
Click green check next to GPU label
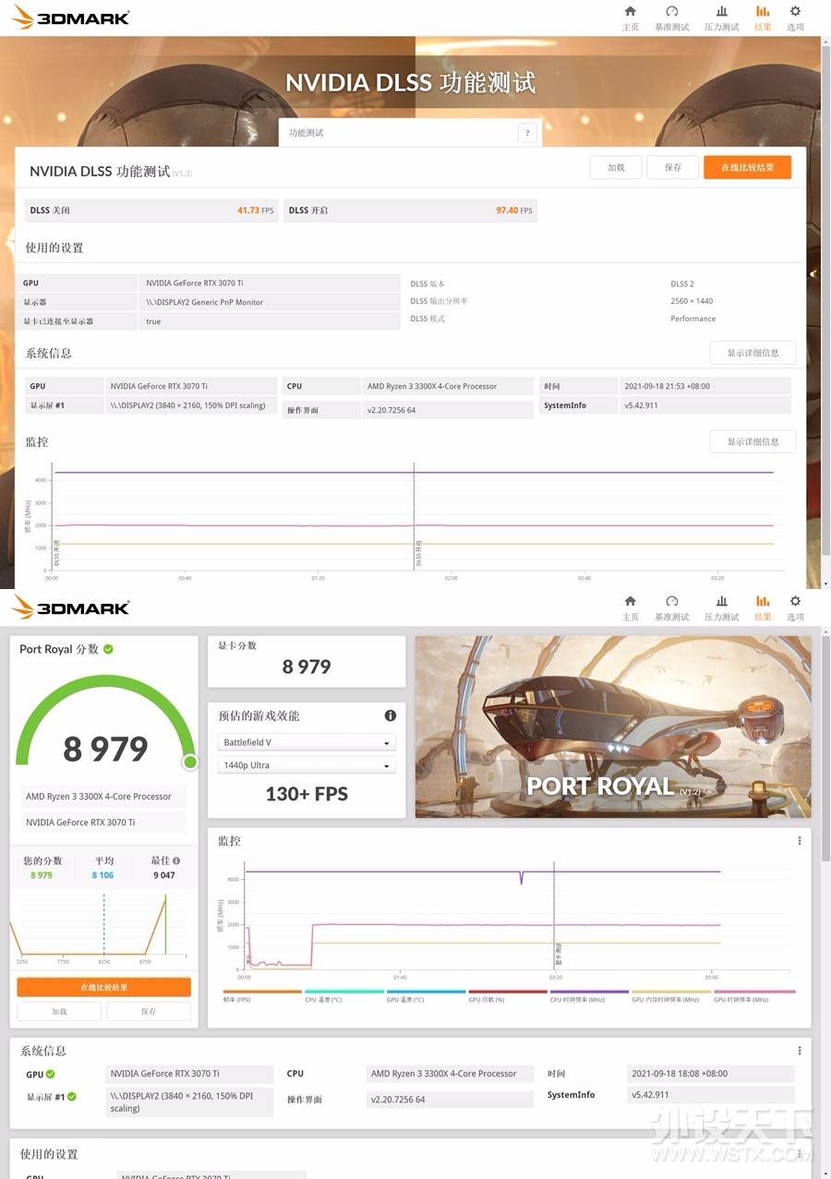(51, 1074)
